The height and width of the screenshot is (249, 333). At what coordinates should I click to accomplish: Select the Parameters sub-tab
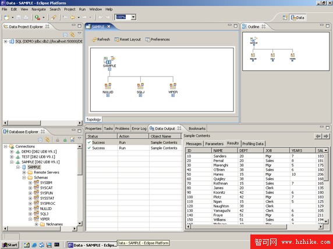click(x=214, y=144)
